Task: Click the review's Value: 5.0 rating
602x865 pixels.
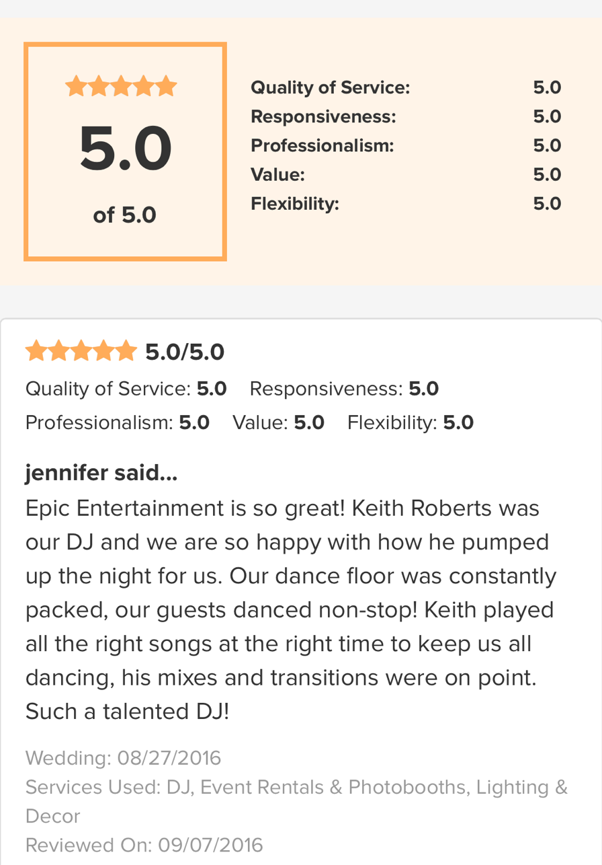Action: (278, 422)
